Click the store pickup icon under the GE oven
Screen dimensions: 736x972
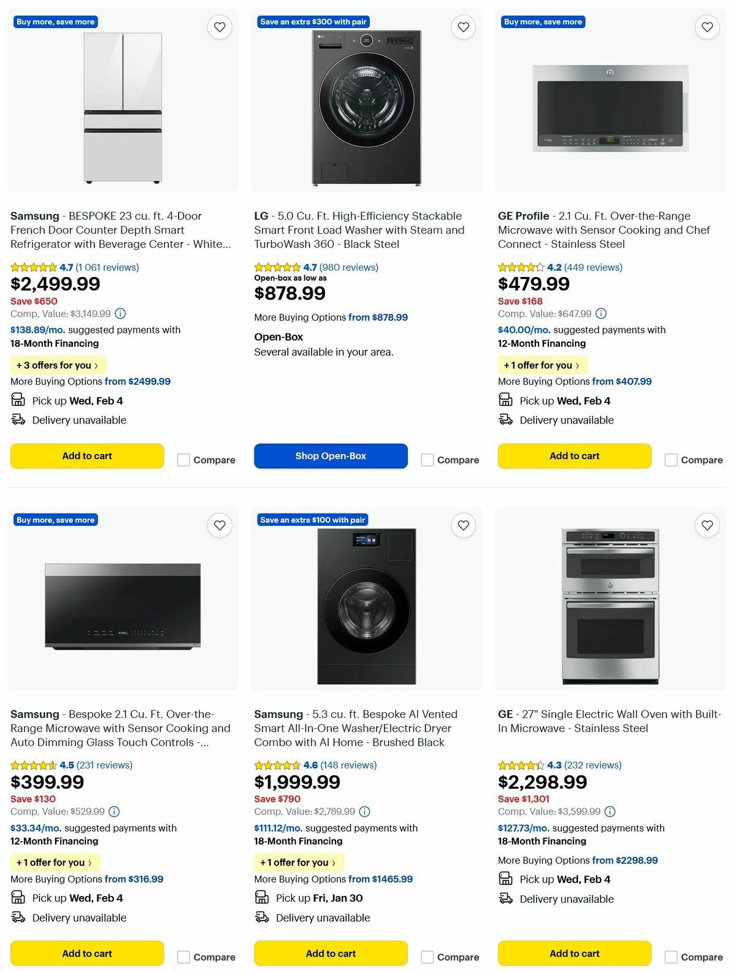coord(505,879)
